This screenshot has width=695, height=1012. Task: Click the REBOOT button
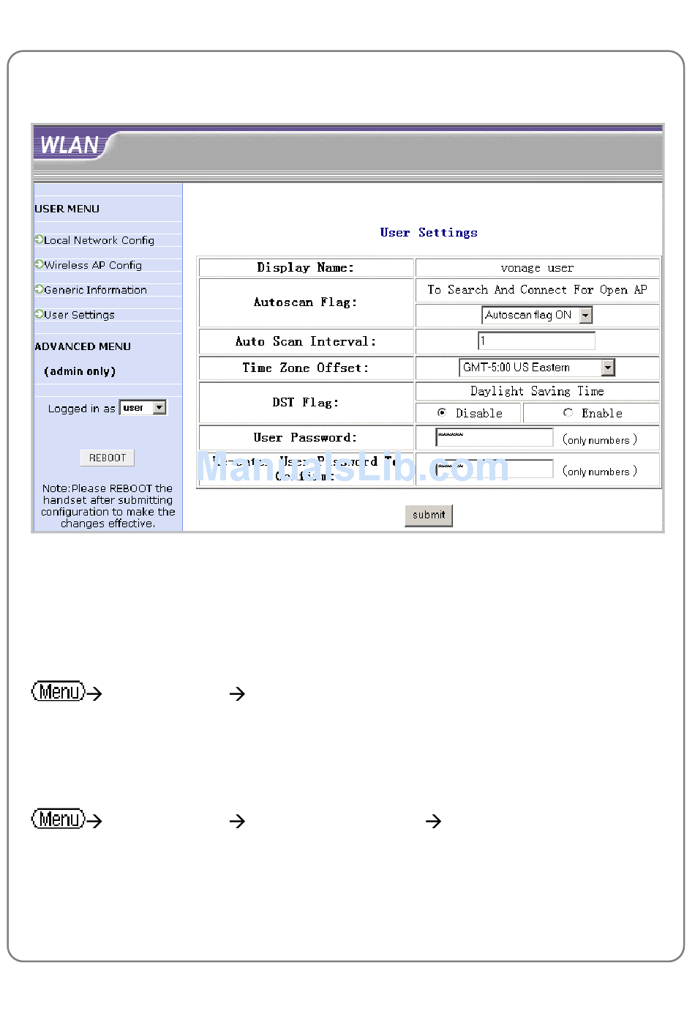point(108,458)
